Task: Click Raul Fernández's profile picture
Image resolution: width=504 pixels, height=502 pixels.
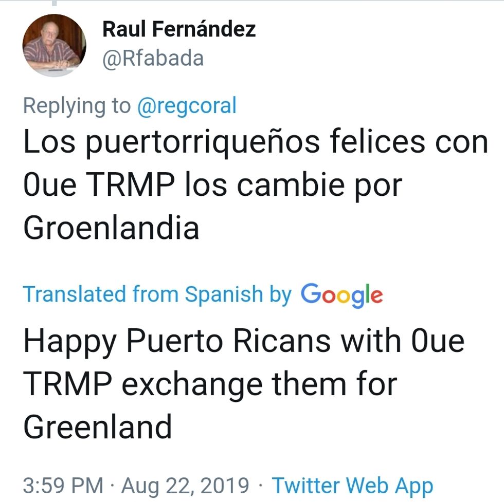Action: coord(54,45)
